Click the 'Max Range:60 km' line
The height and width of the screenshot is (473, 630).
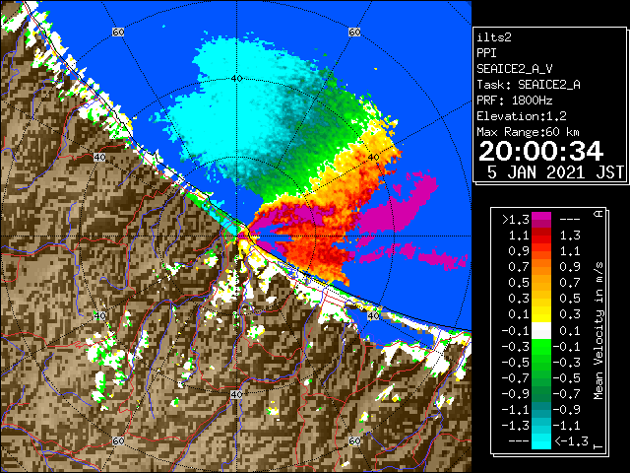[529, 132]
